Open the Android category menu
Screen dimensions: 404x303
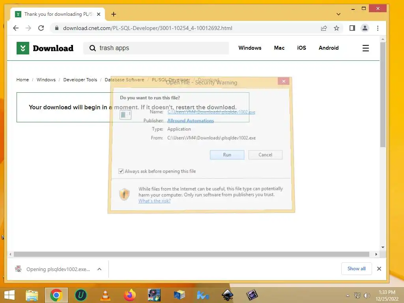coord(329,48)
